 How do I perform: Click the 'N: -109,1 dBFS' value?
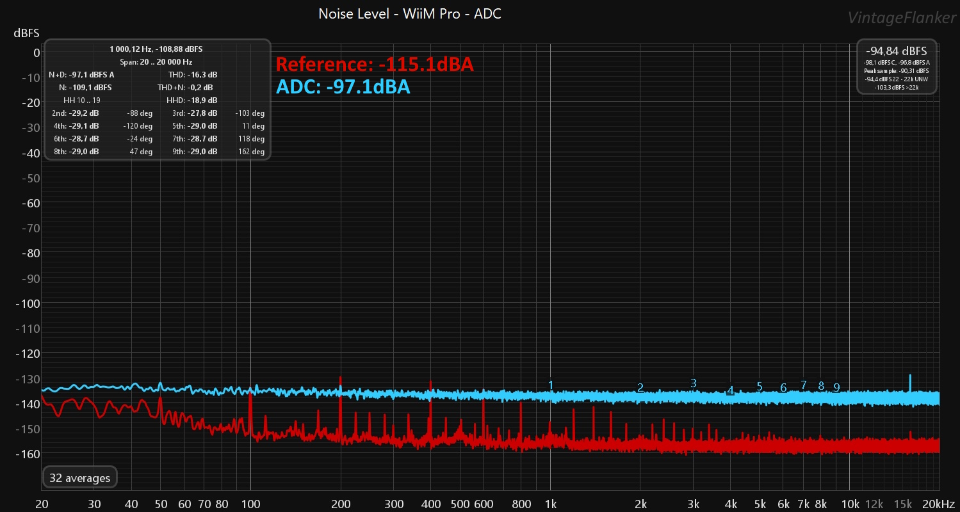coord(85,88)
